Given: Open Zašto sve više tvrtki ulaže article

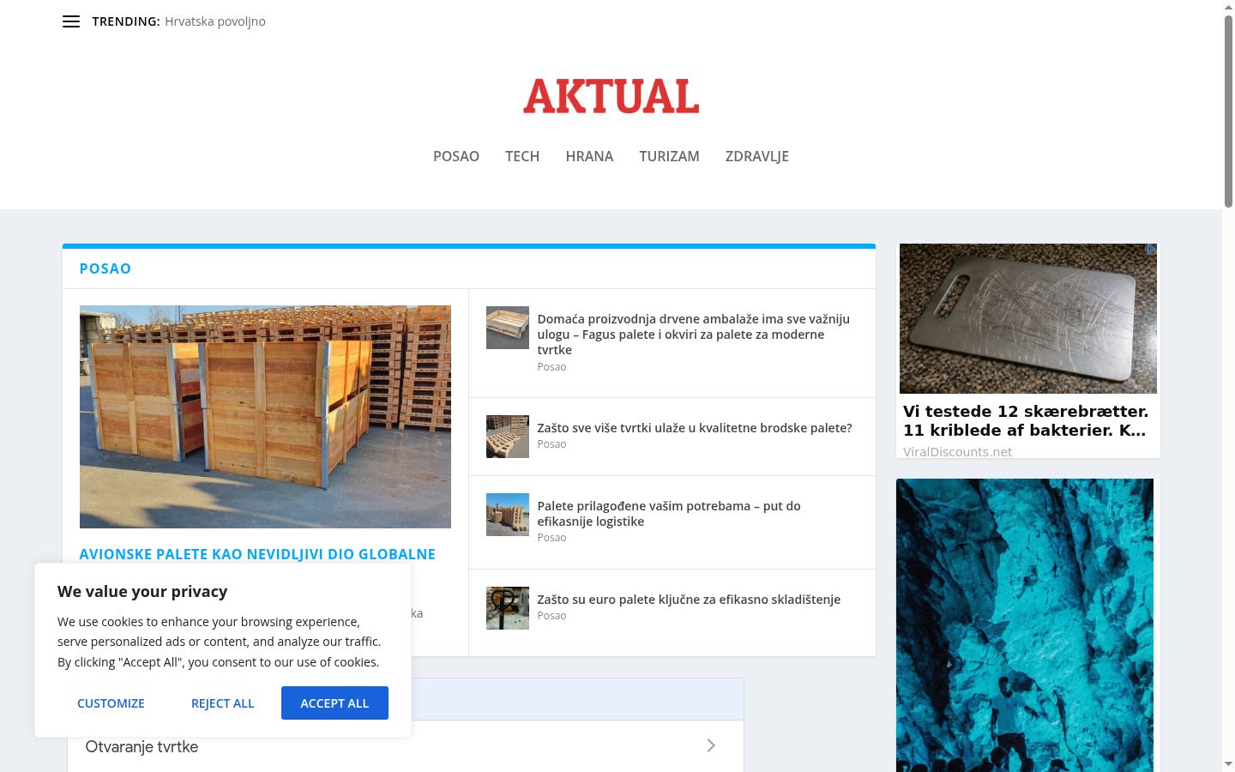Looking at the screenshot, I should coord(695,428).
